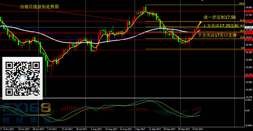The image size is (253, 131).
Task: Click the small triangle marker at chart top
Action: pos(201,1)
